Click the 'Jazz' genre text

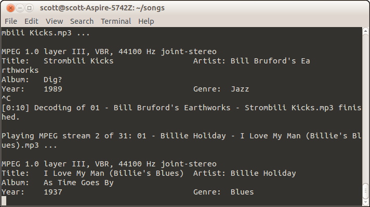(x=240, y=89)
